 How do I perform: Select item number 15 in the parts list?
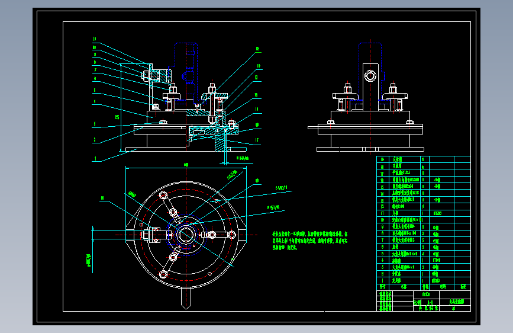(382, 187)
